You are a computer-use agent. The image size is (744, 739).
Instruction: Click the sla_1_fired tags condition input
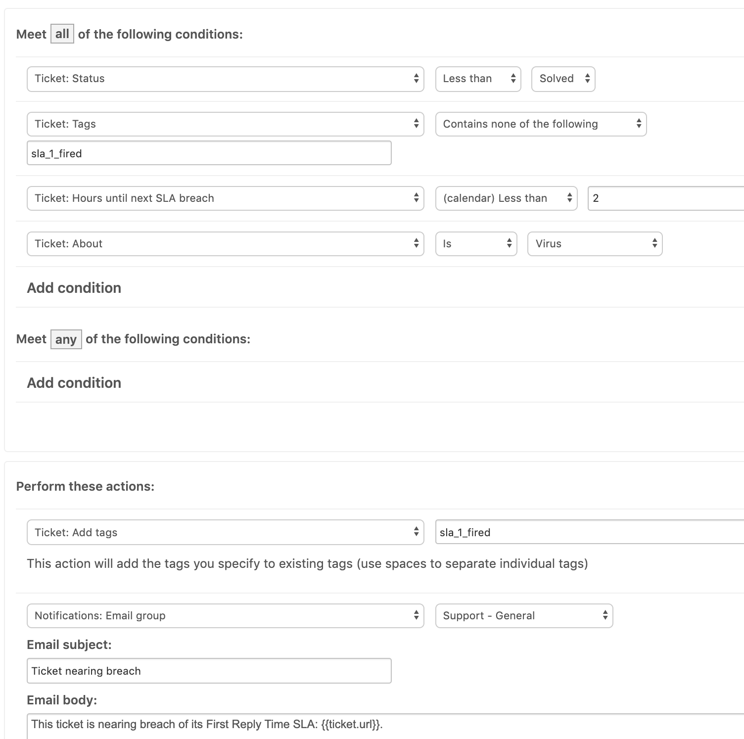[x=209, y=153]
